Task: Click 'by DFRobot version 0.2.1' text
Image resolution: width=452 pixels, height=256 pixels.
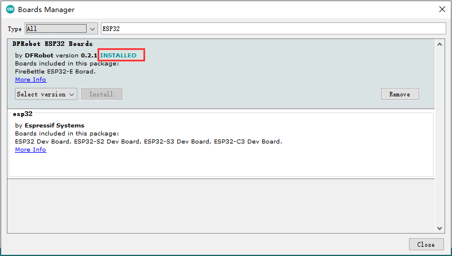Action: 56,56
